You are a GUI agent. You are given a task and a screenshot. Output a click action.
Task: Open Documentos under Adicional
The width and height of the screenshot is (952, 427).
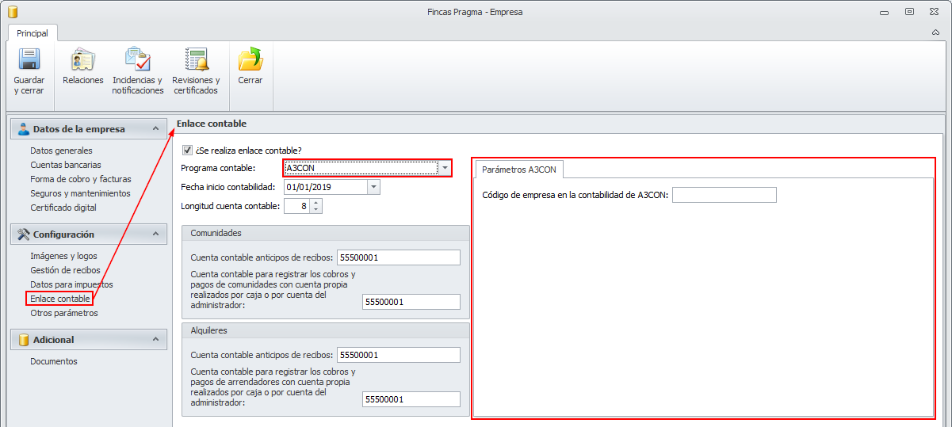pos(54,361)
